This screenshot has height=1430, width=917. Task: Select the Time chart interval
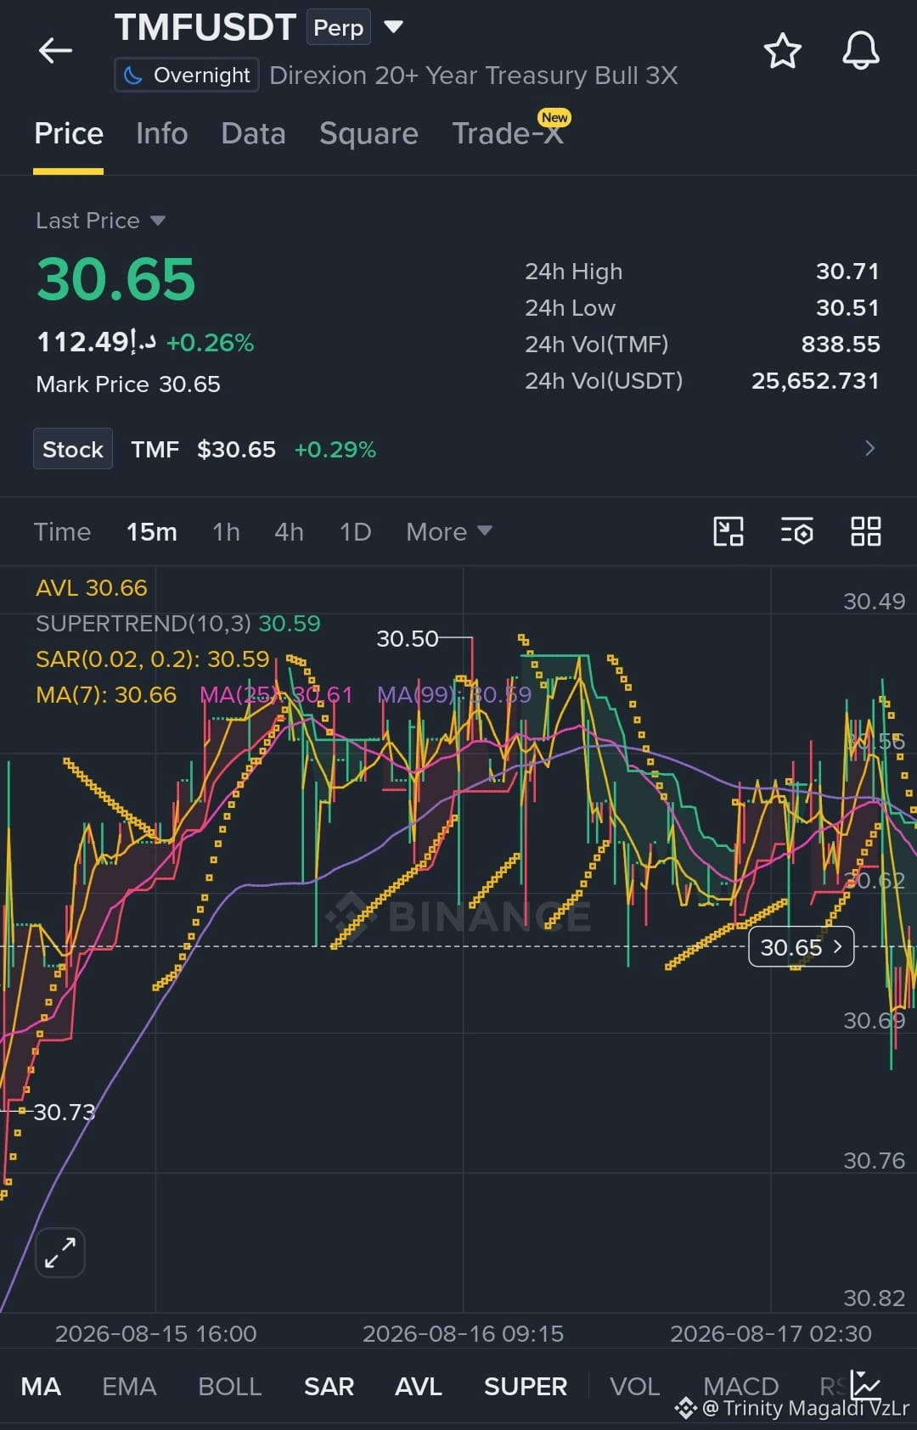[62, 532]
